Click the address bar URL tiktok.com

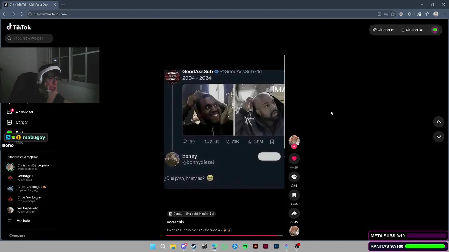[50, 14]
